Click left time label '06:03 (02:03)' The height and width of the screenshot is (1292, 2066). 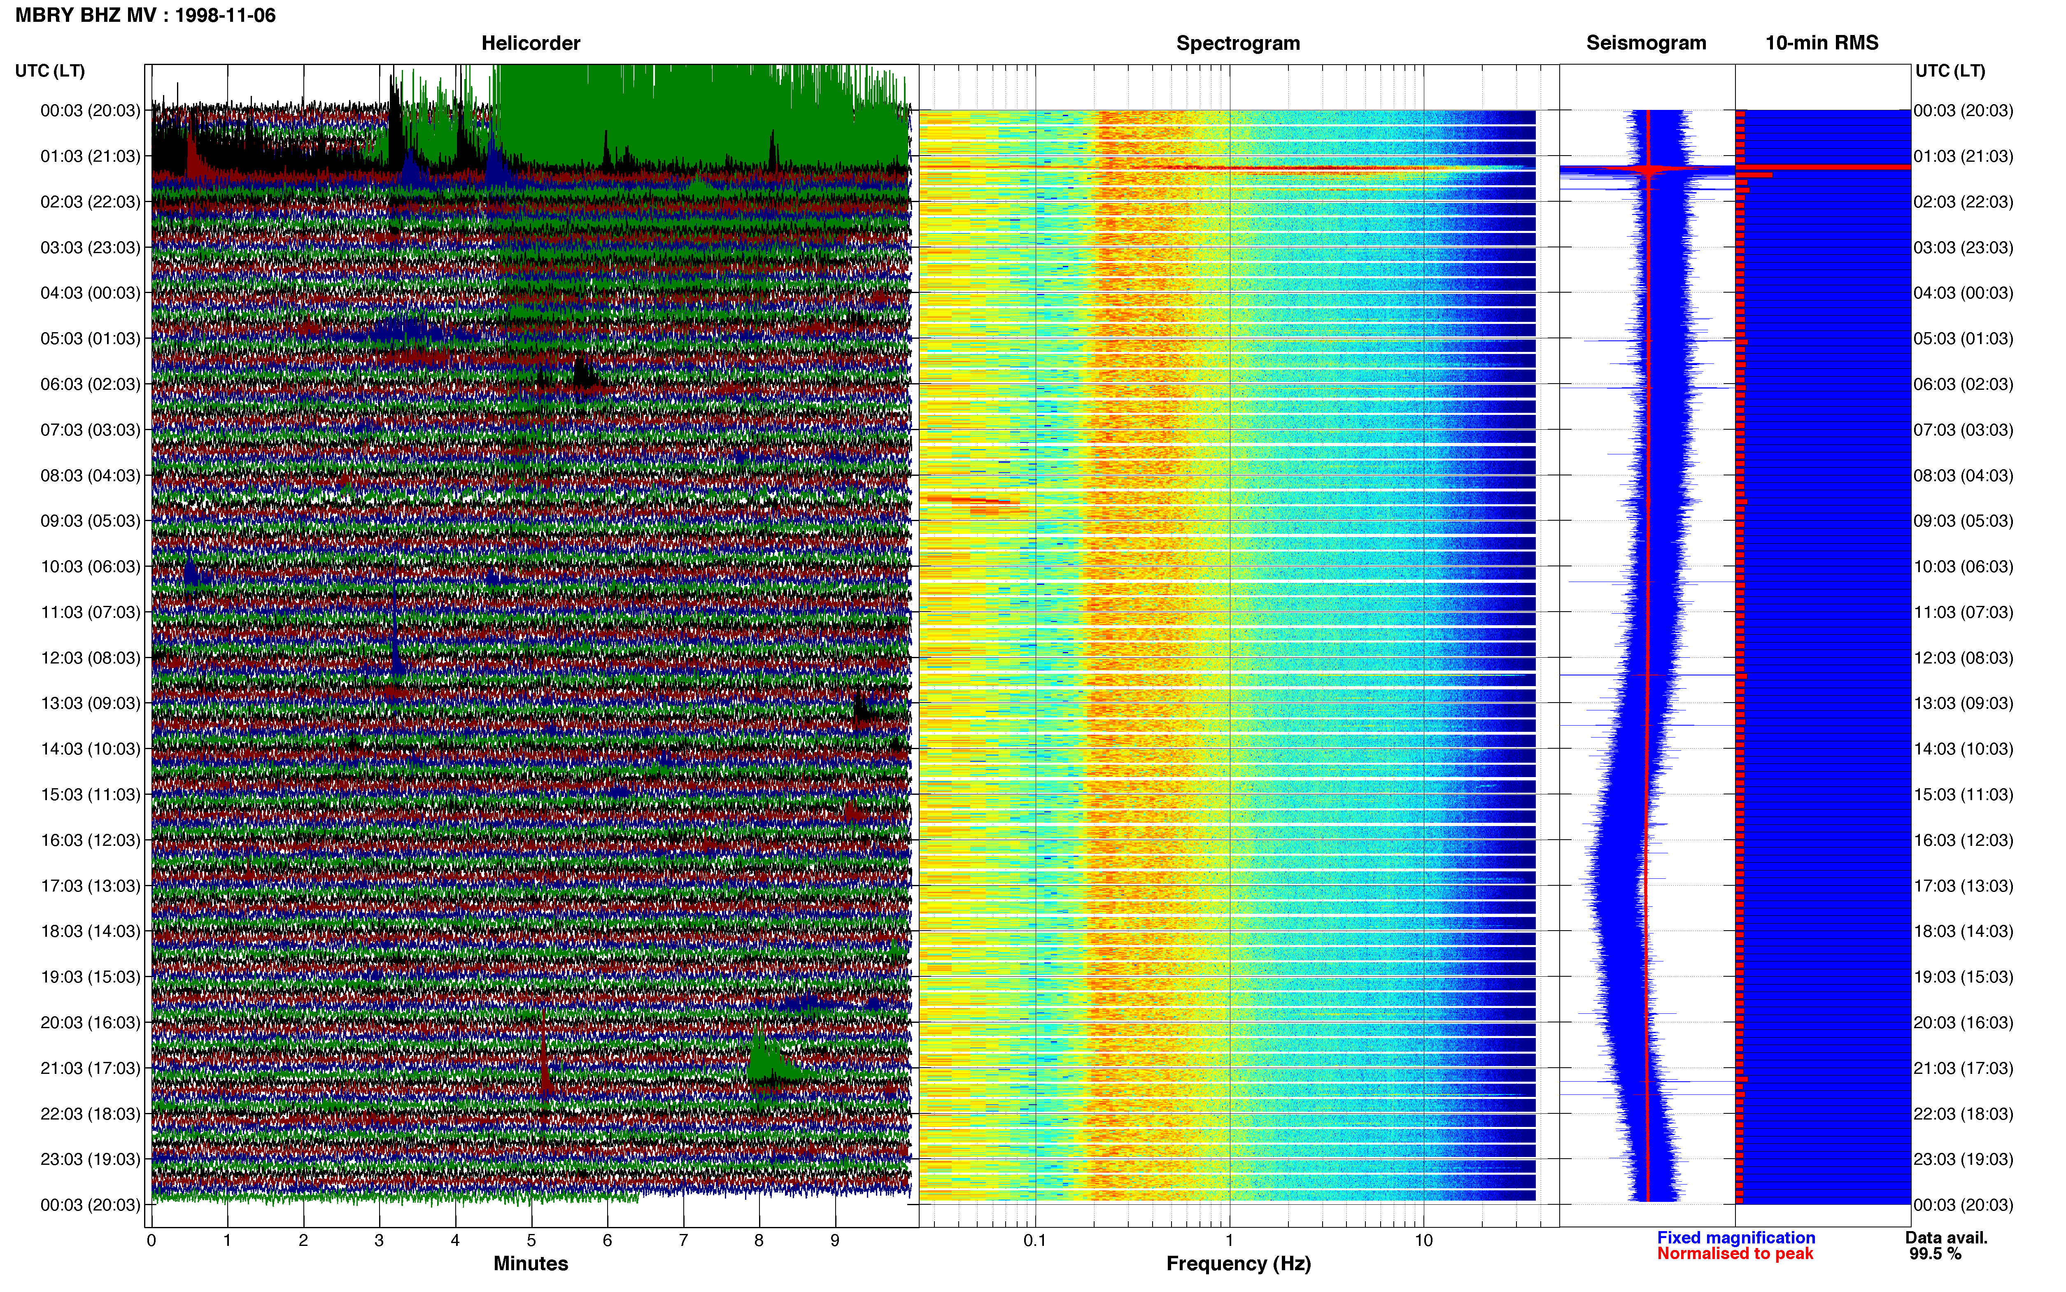(x=91, y=384)
